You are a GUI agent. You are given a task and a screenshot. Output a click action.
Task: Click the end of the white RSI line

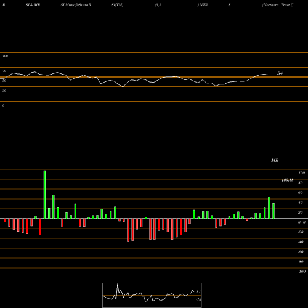click(x=273, y=75)
